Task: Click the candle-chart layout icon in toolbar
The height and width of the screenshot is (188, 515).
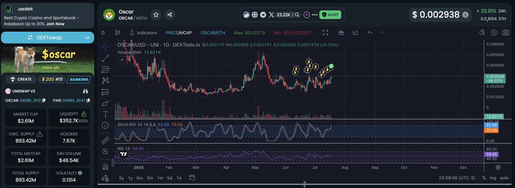Action: 341,33
